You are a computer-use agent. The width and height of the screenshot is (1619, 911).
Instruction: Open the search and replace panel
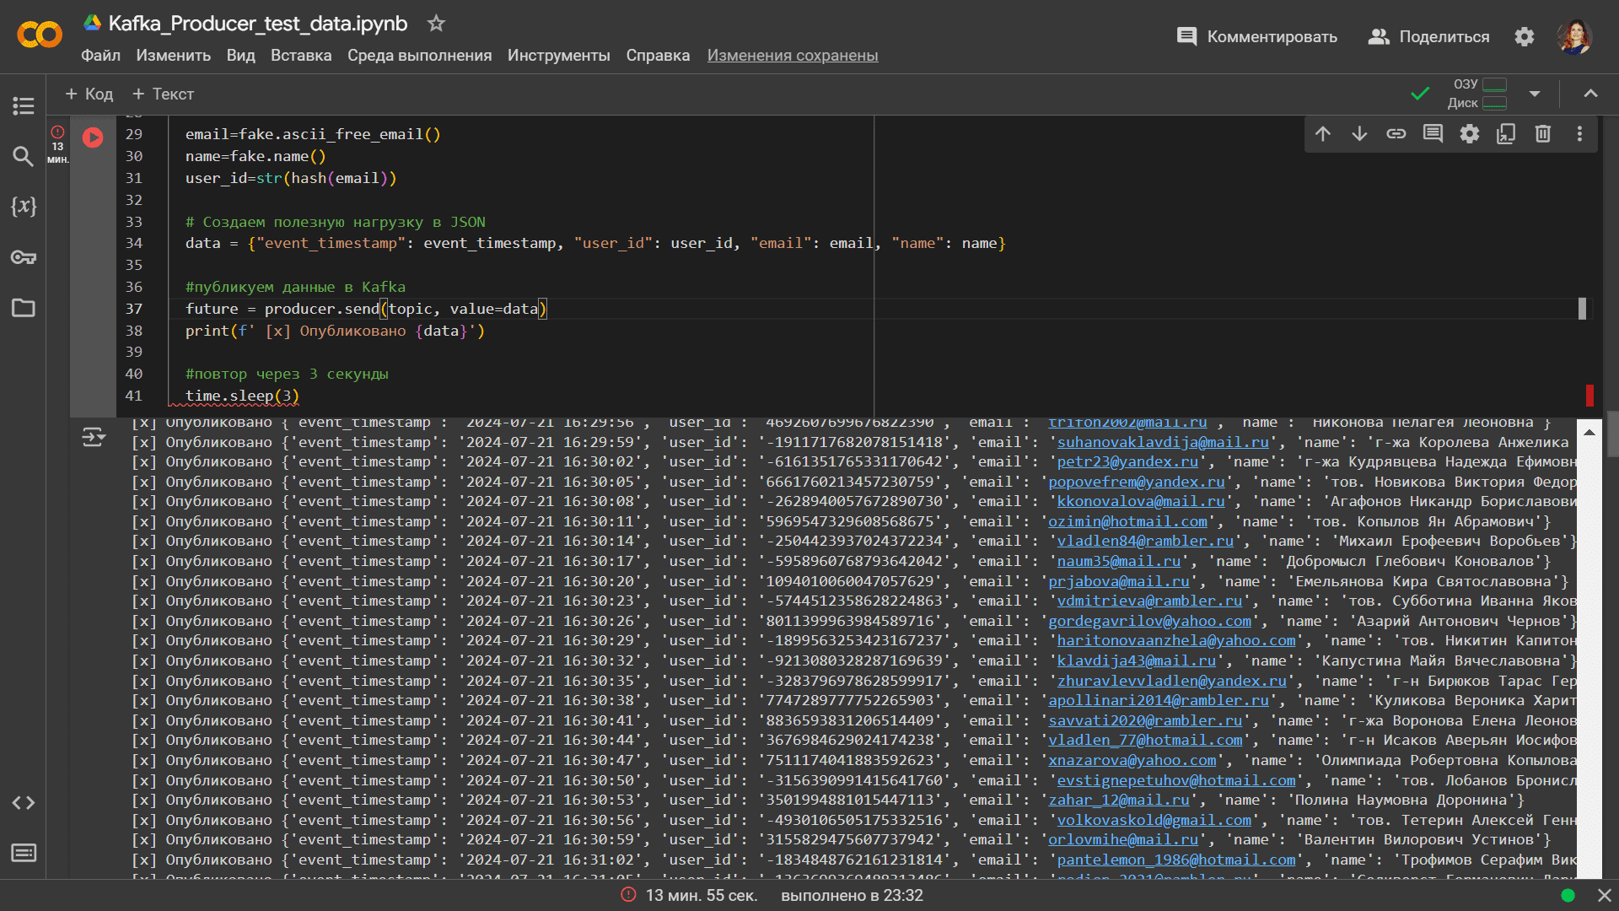24,156
